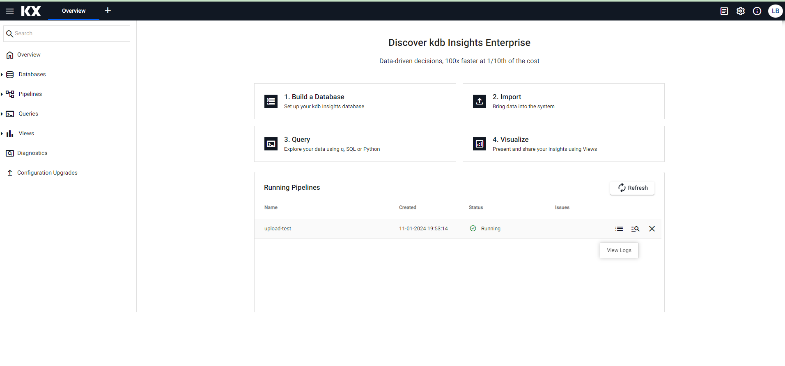Screen dimensions: 785x366
Task: Click the Import upload card icon
Action: click(x=480, y=101)
